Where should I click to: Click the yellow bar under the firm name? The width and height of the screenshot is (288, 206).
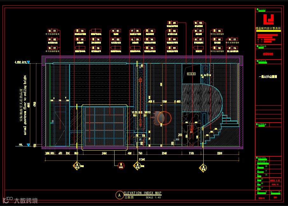coord(268,31)
